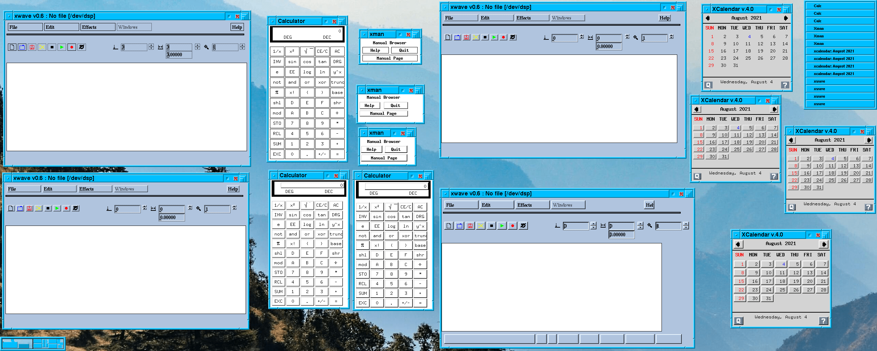Select scissors Cut icon in lower-right xwave window
Screen dimensions: 877x351
[x=481, y=226]
